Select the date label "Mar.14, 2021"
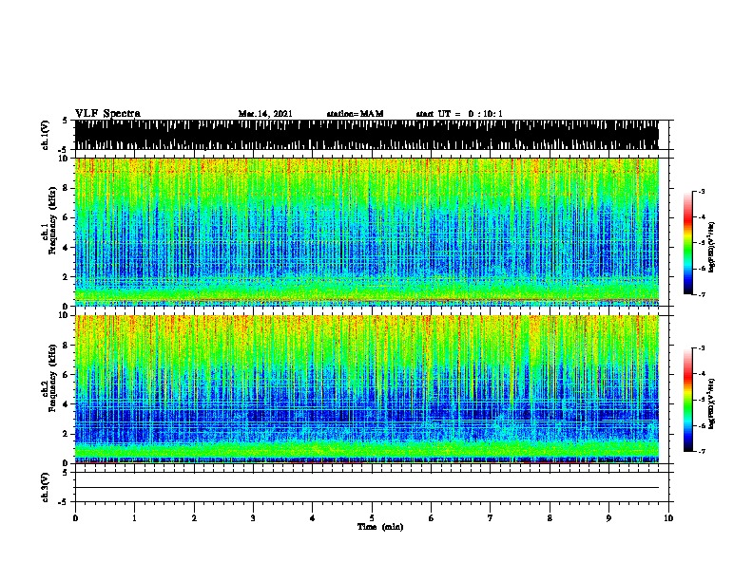Viewport: 753px width, 581px height. [x=265, y=114]
